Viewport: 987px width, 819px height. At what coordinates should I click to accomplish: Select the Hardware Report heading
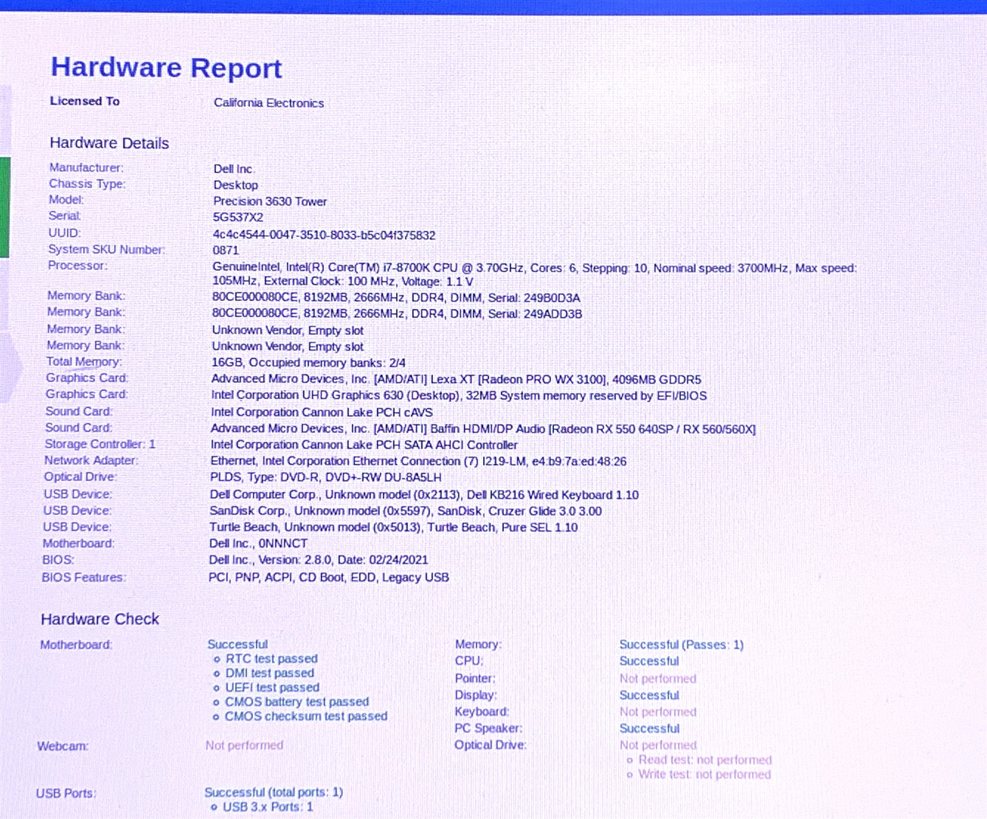(166, 68)
